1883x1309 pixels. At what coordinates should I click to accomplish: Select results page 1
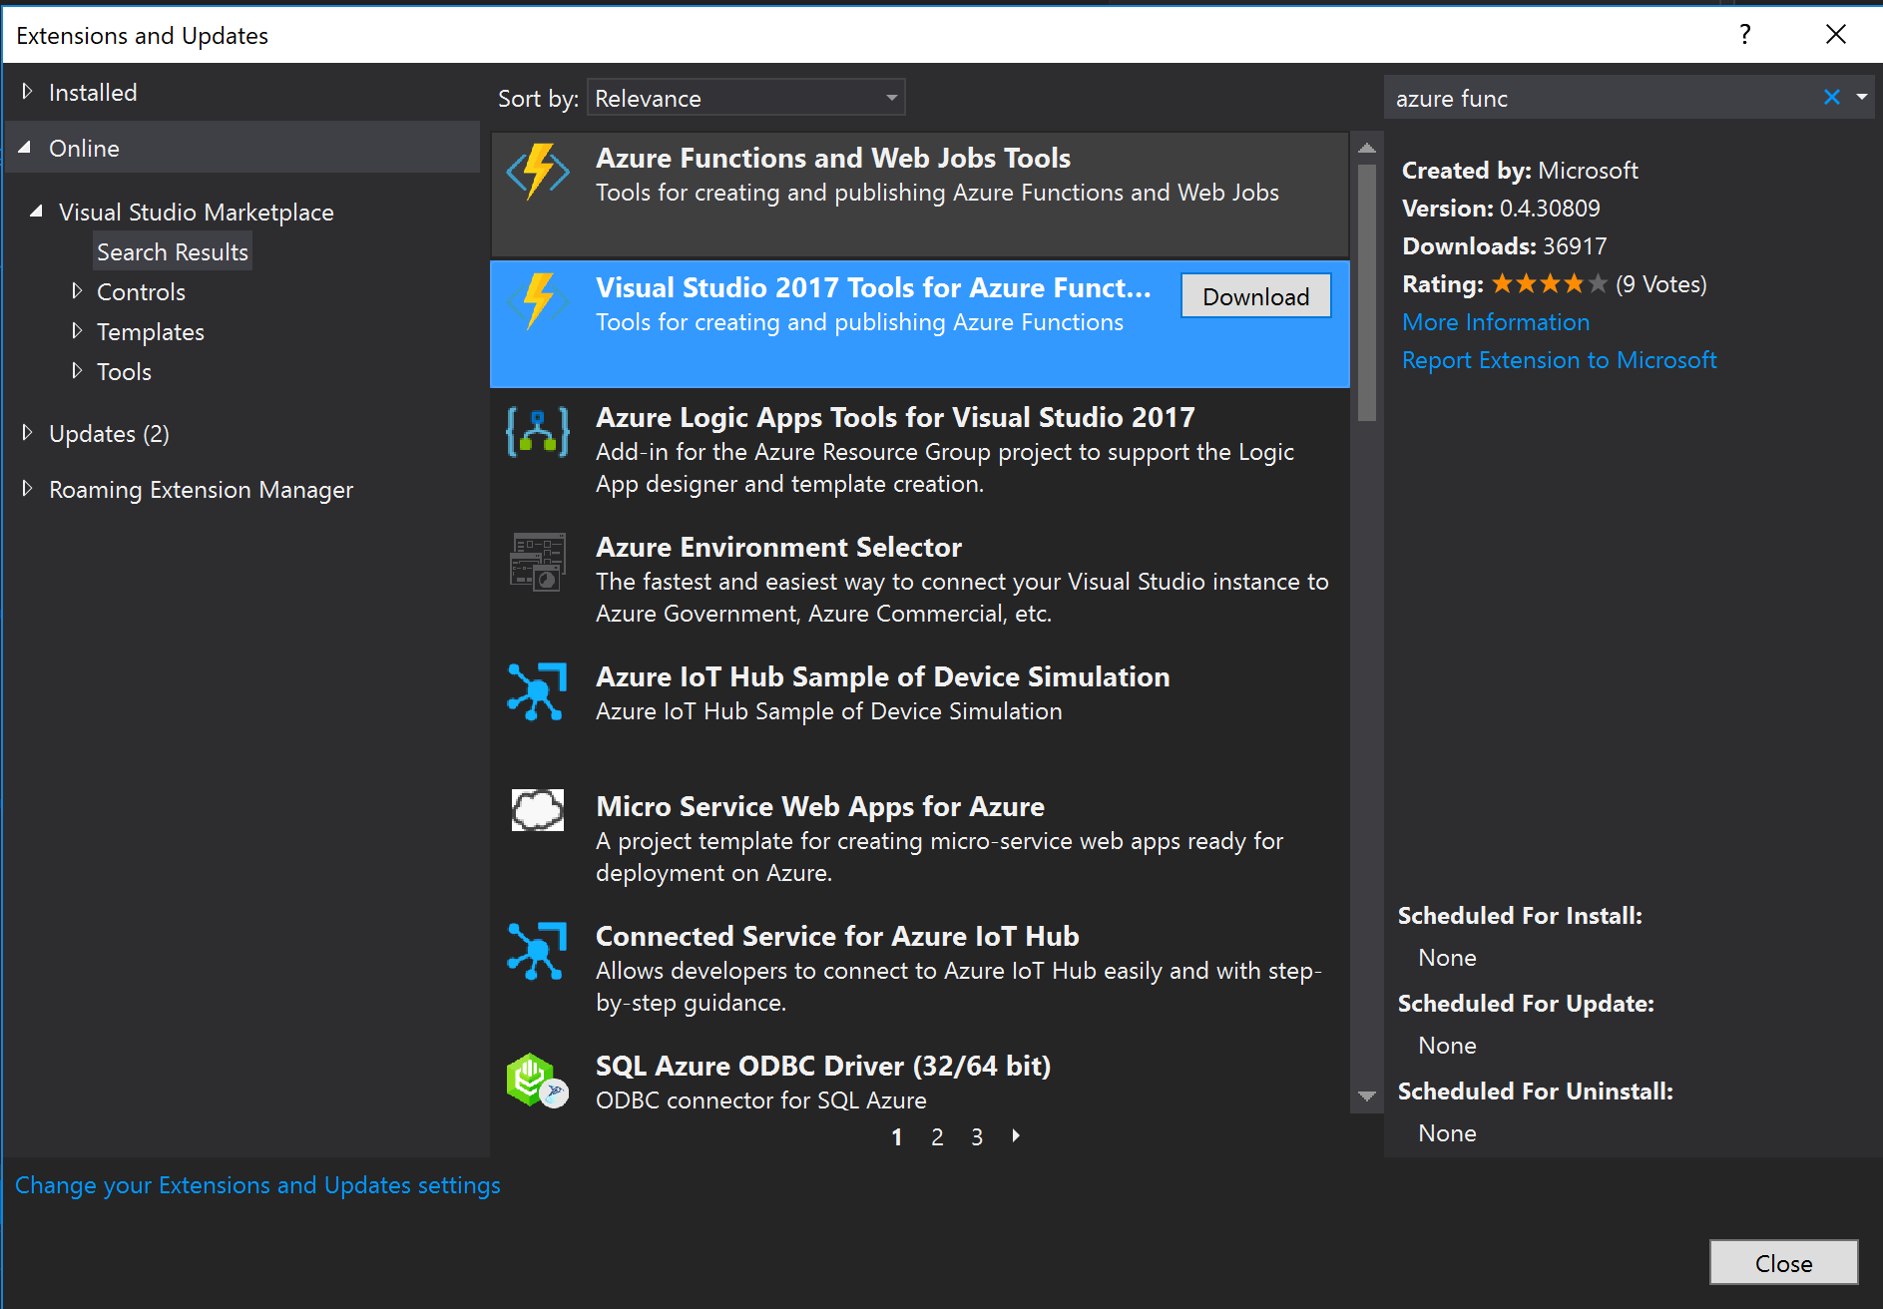[x=897, y=1136]
